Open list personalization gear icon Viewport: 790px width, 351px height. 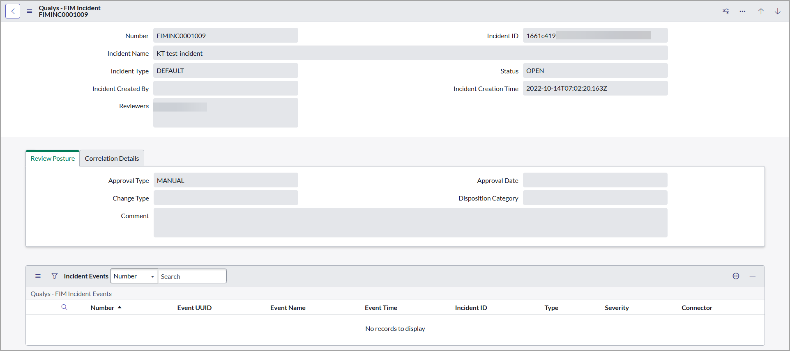(x=736, y=276)
